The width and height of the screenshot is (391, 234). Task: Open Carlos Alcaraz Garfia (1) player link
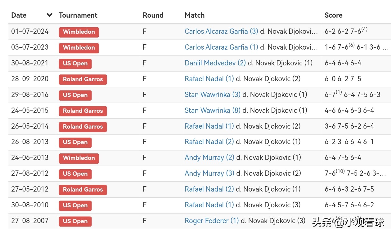point(221,47)
